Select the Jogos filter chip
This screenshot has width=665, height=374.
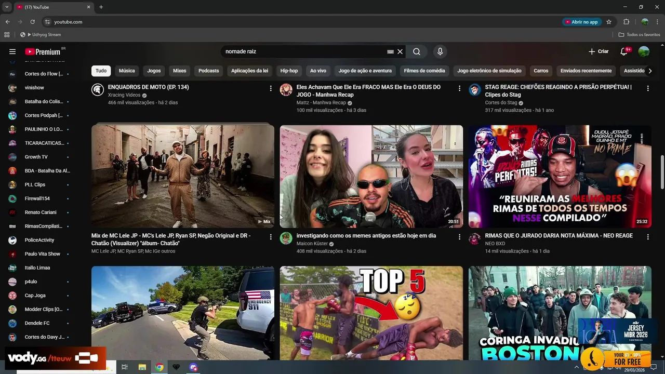154,71
